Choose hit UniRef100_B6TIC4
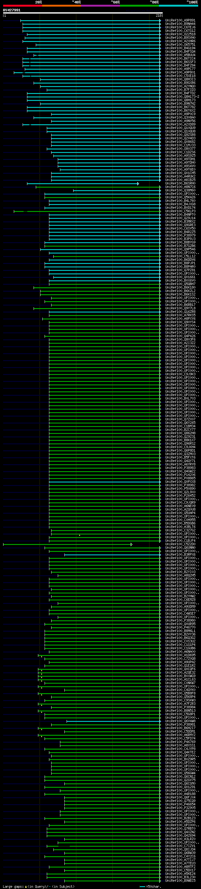Viewport: 201px width, 889px height. point(180,58)
